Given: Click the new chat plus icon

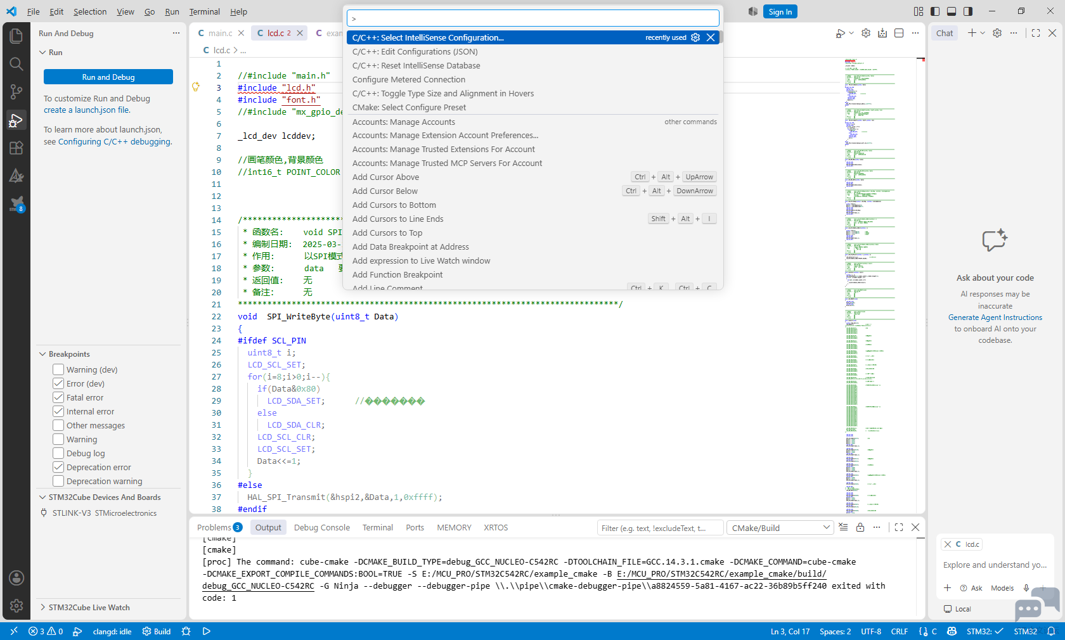Looking at the screenshot, I should point(972,33).
